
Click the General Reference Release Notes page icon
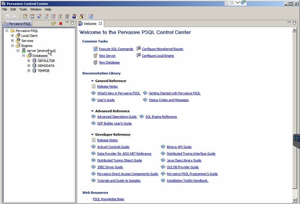[x=93, y=86]
